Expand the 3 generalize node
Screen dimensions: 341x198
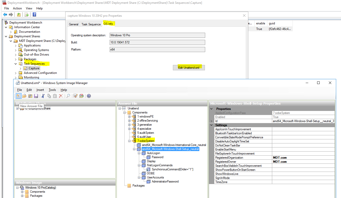click(x=129, y=125)
